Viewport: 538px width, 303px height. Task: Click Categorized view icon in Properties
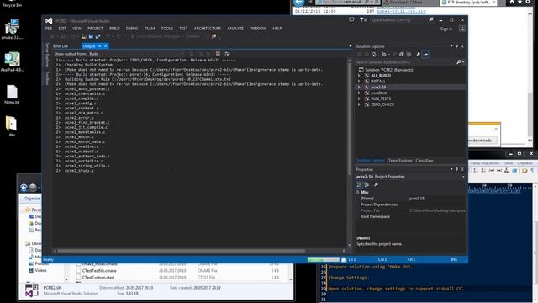359,184
